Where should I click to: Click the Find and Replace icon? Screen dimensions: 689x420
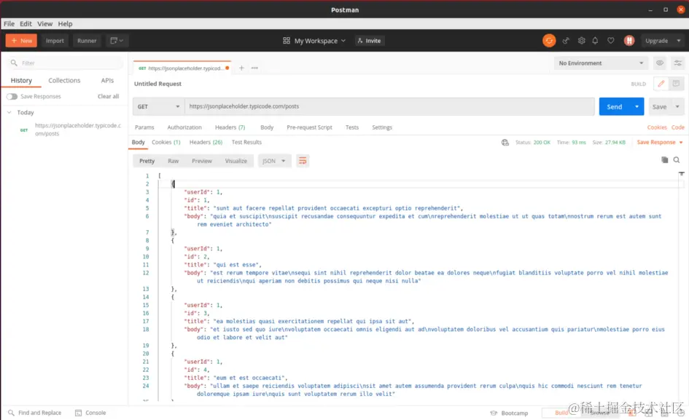click(12, 413)
